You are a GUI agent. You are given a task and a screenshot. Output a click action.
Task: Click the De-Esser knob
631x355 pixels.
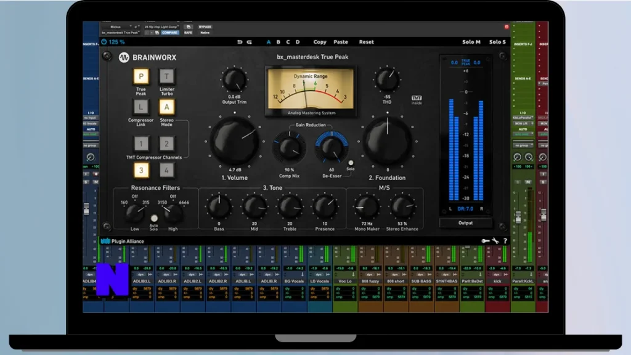[332, 147]
